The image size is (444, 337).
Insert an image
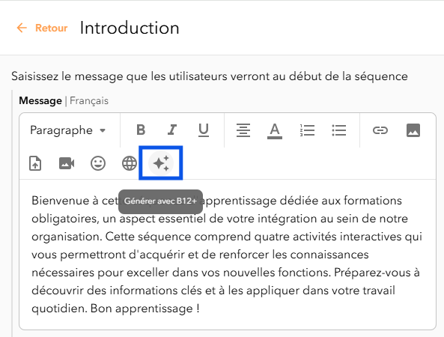point(413,130)
